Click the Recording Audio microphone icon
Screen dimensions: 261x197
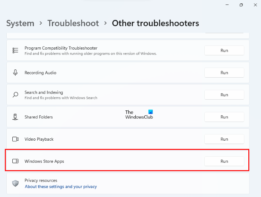tap(15, 73)
